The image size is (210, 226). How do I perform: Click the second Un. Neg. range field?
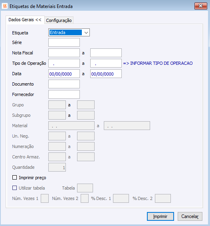tap(86, 136)
